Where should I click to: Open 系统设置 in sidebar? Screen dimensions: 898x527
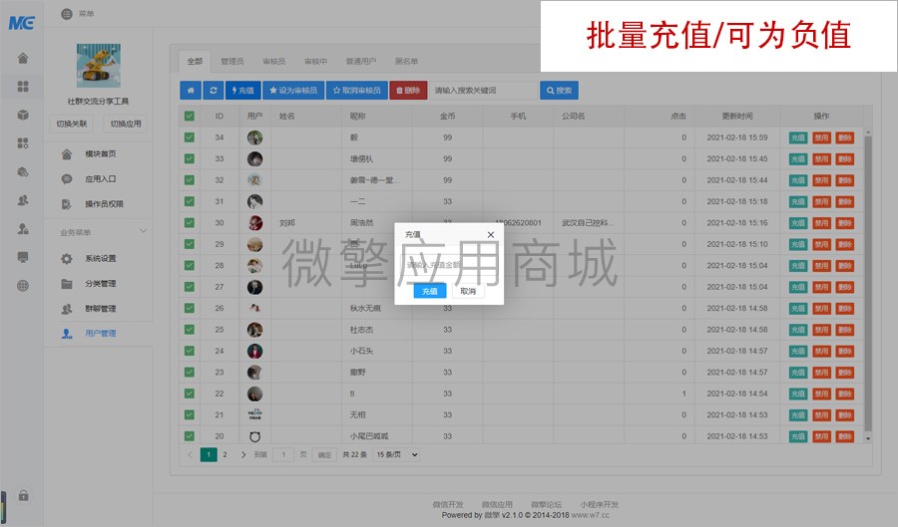(99, 258)
